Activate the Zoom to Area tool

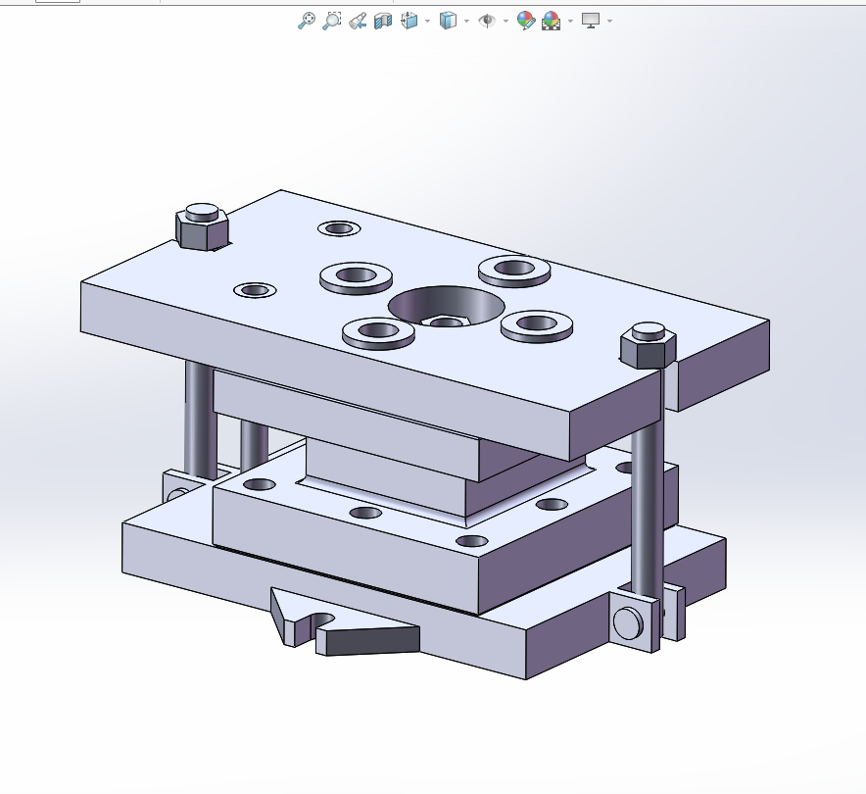click(332, 21)
